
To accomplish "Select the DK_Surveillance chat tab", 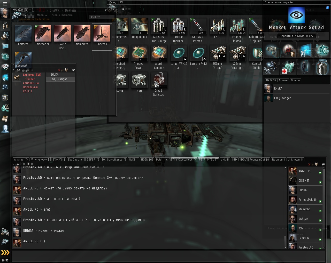I will pos(114,160).
